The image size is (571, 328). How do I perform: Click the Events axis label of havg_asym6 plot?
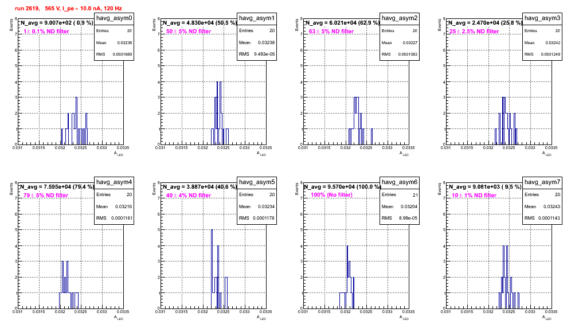tap(296, 189)
